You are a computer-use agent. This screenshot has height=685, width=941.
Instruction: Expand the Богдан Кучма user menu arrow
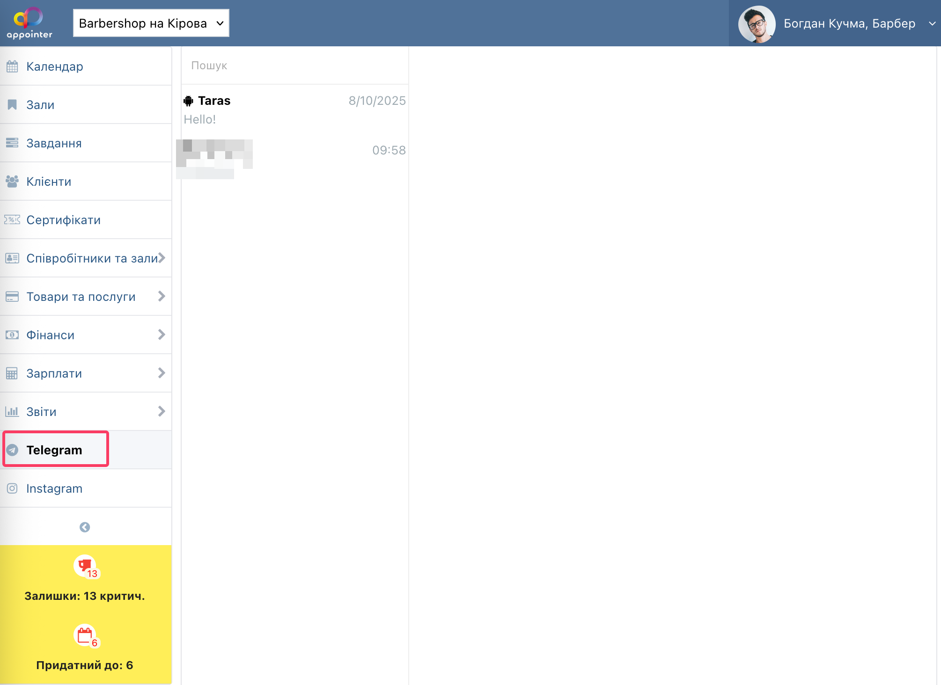[932, 23]
